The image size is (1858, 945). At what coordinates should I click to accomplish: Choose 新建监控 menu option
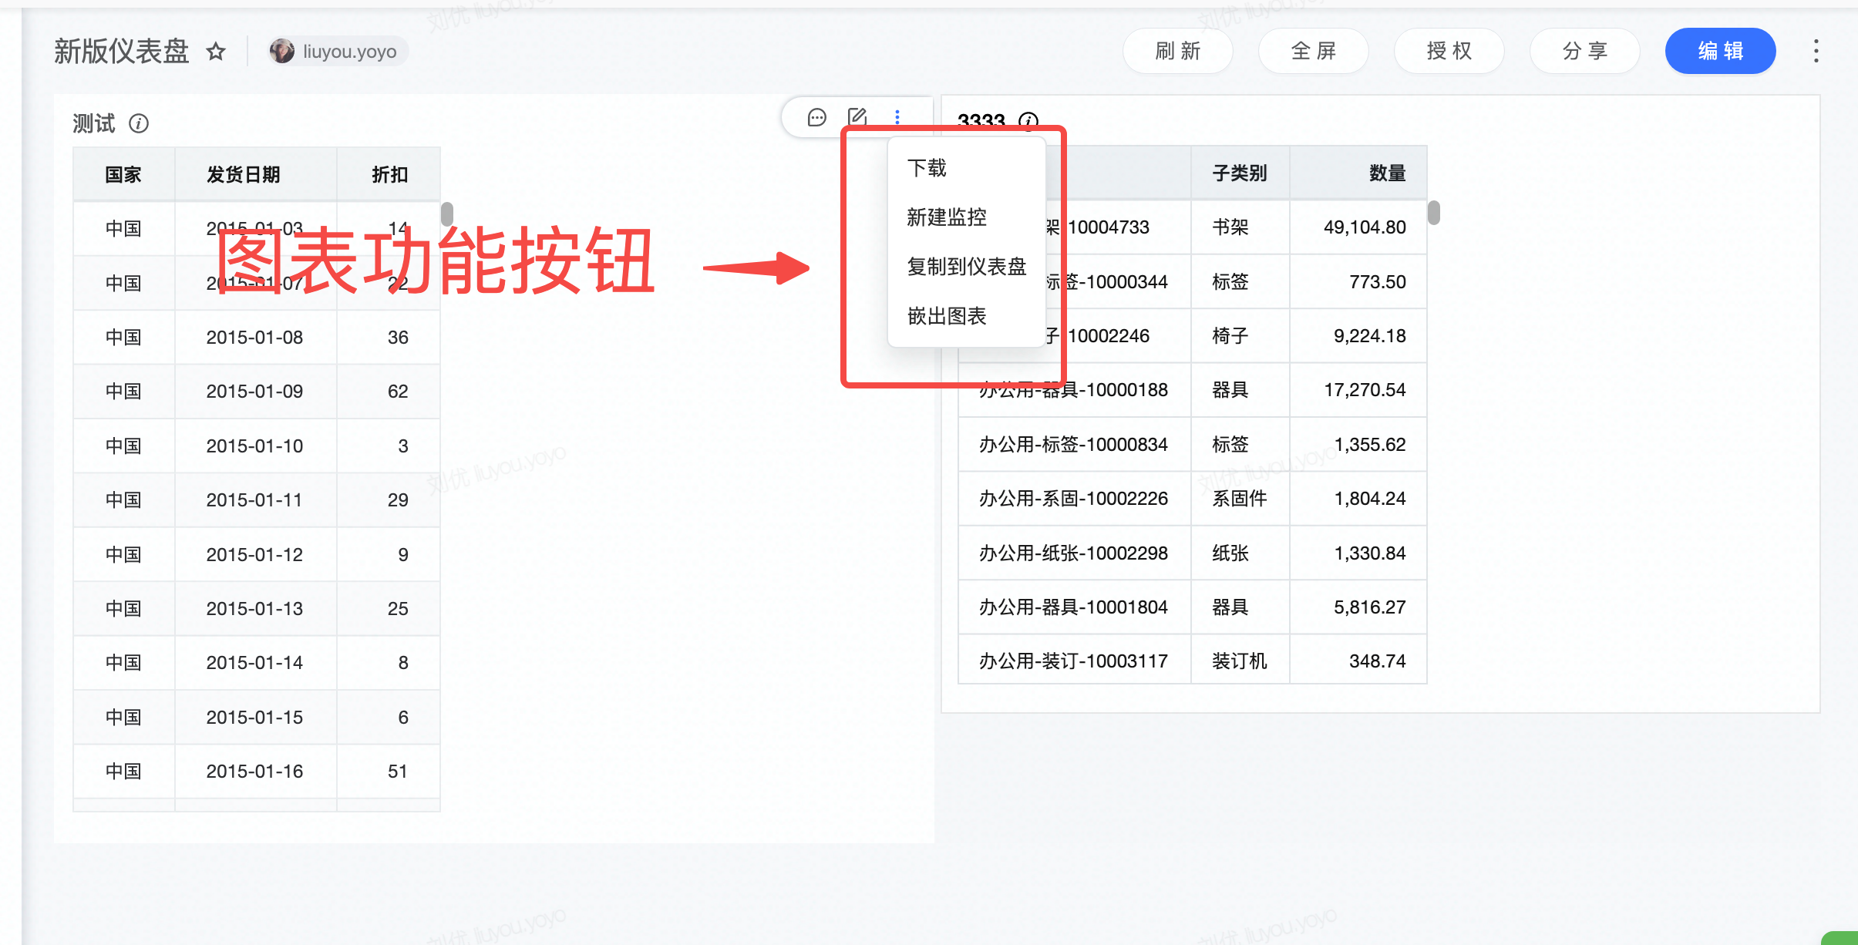(x=947, y=217)
